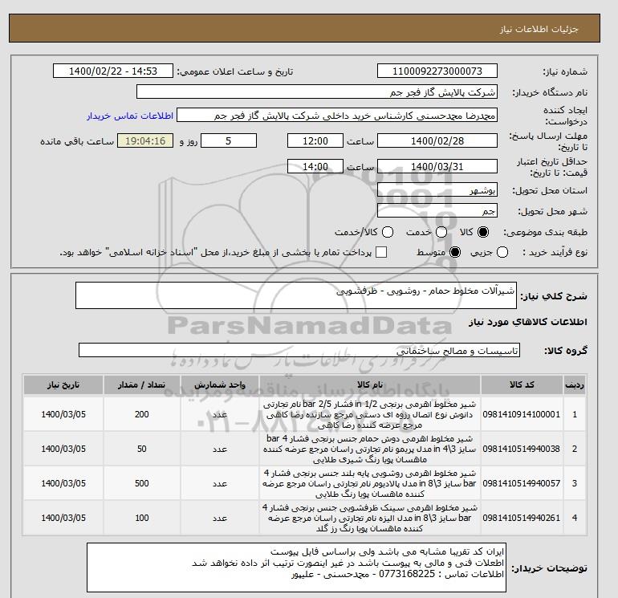Click the need number field 1100092273000073
This screenshot has height=598, width=618.
click(x=437, y=71)
